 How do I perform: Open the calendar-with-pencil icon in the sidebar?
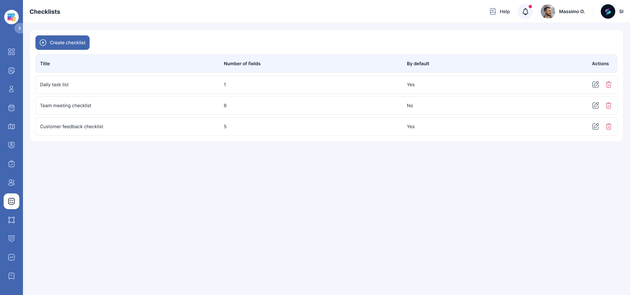click(x=11, y=70)
